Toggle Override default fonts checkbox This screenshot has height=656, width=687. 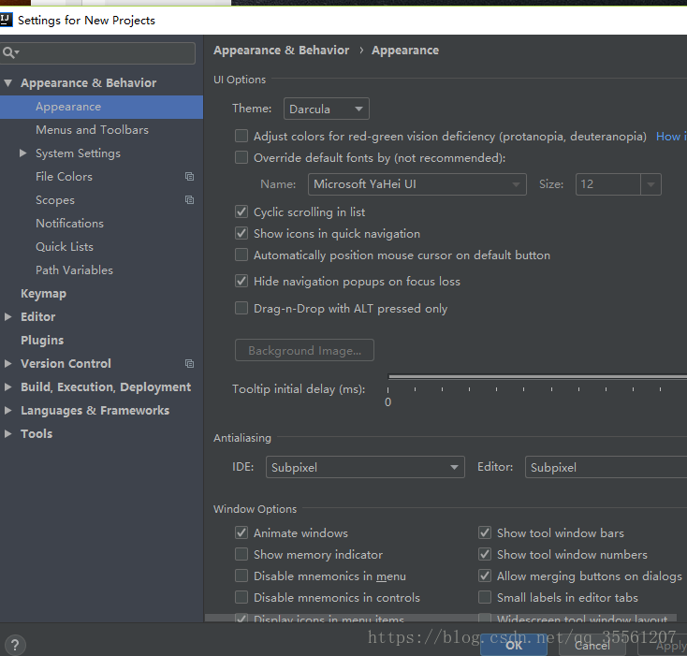click(x=241, y=157)
